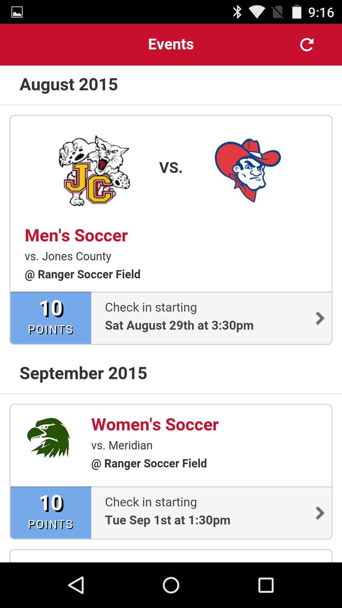Tap the image notification icon in status bar
Image resolution: width=342 pixels, height=608 pixels.
point(17,12)
